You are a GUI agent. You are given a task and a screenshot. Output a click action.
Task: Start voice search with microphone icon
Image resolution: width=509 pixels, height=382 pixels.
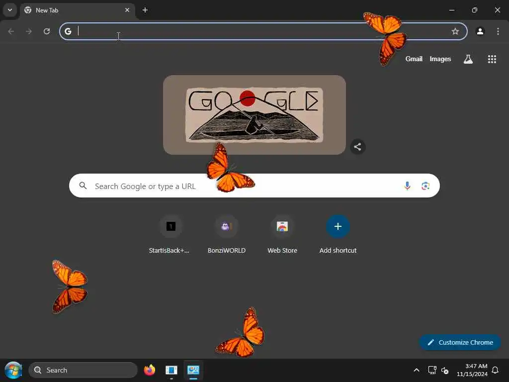(x=407, y=186)
